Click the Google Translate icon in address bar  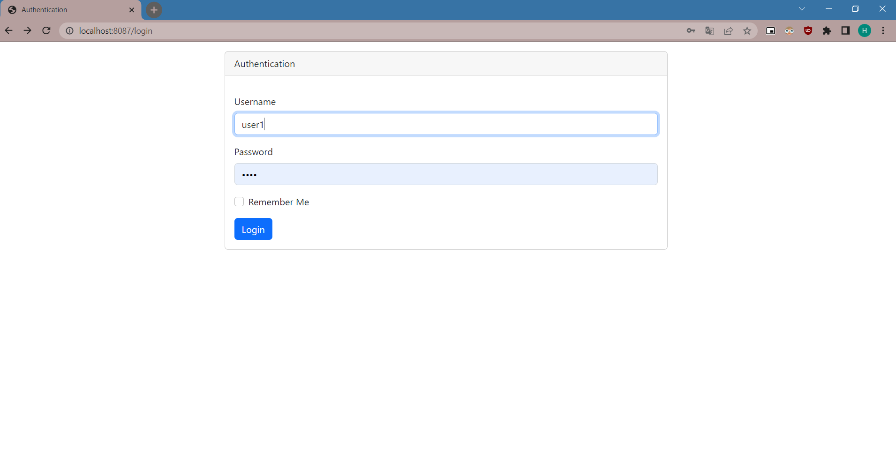point(709,30)
